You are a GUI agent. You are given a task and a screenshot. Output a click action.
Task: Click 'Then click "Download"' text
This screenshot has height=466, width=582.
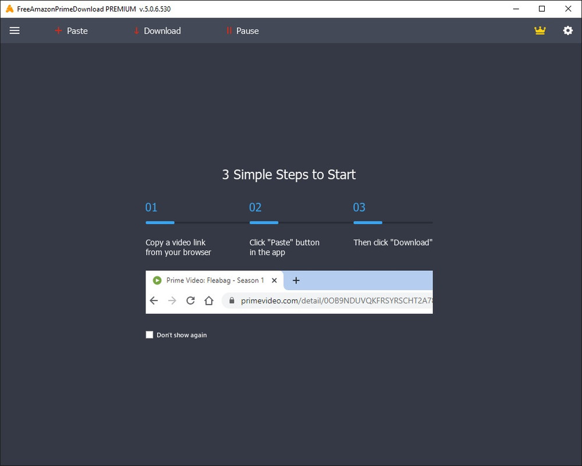click(x=393, y=243)
